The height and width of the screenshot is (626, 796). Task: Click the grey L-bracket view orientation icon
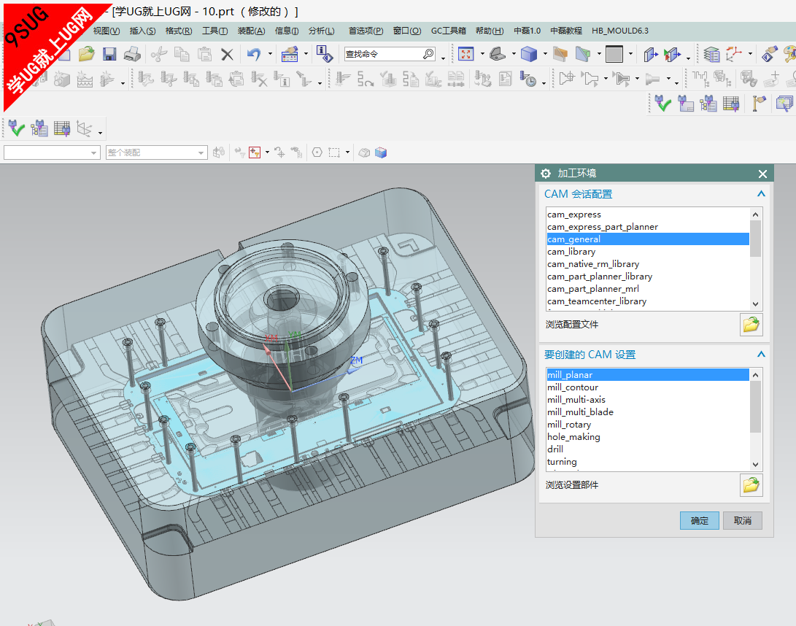(498, 54)
